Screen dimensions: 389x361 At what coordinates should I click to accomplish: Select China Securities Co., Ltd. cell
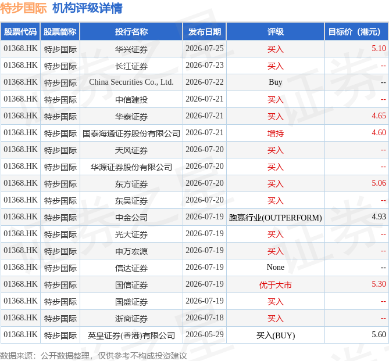point(131,82)
